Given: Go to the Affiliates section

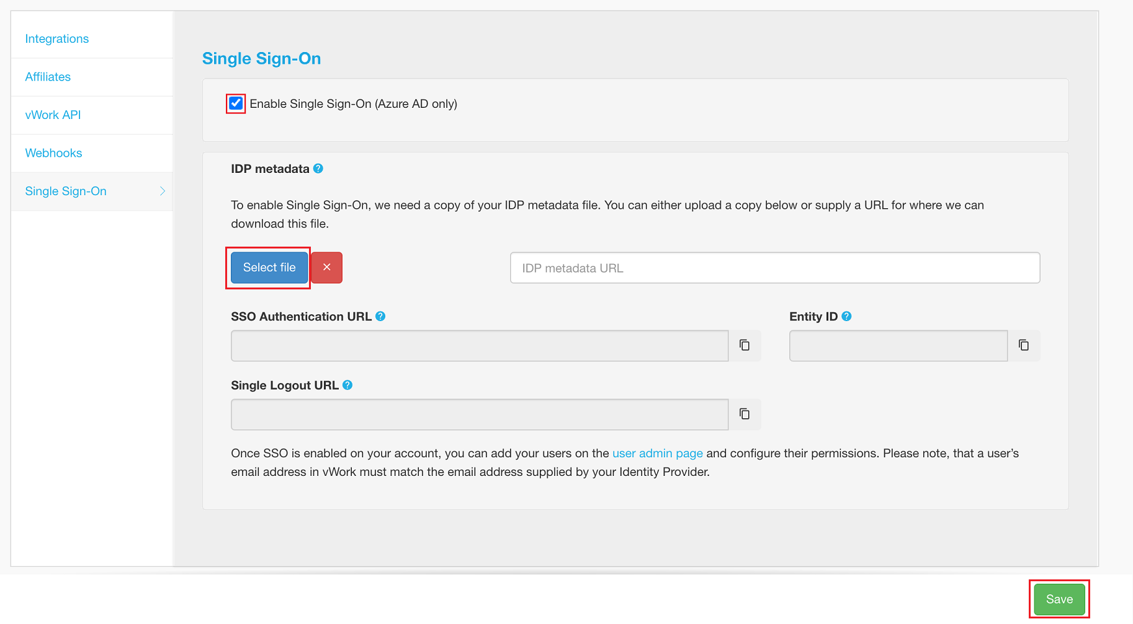Looking at the screenshot, I should point(48,77).
